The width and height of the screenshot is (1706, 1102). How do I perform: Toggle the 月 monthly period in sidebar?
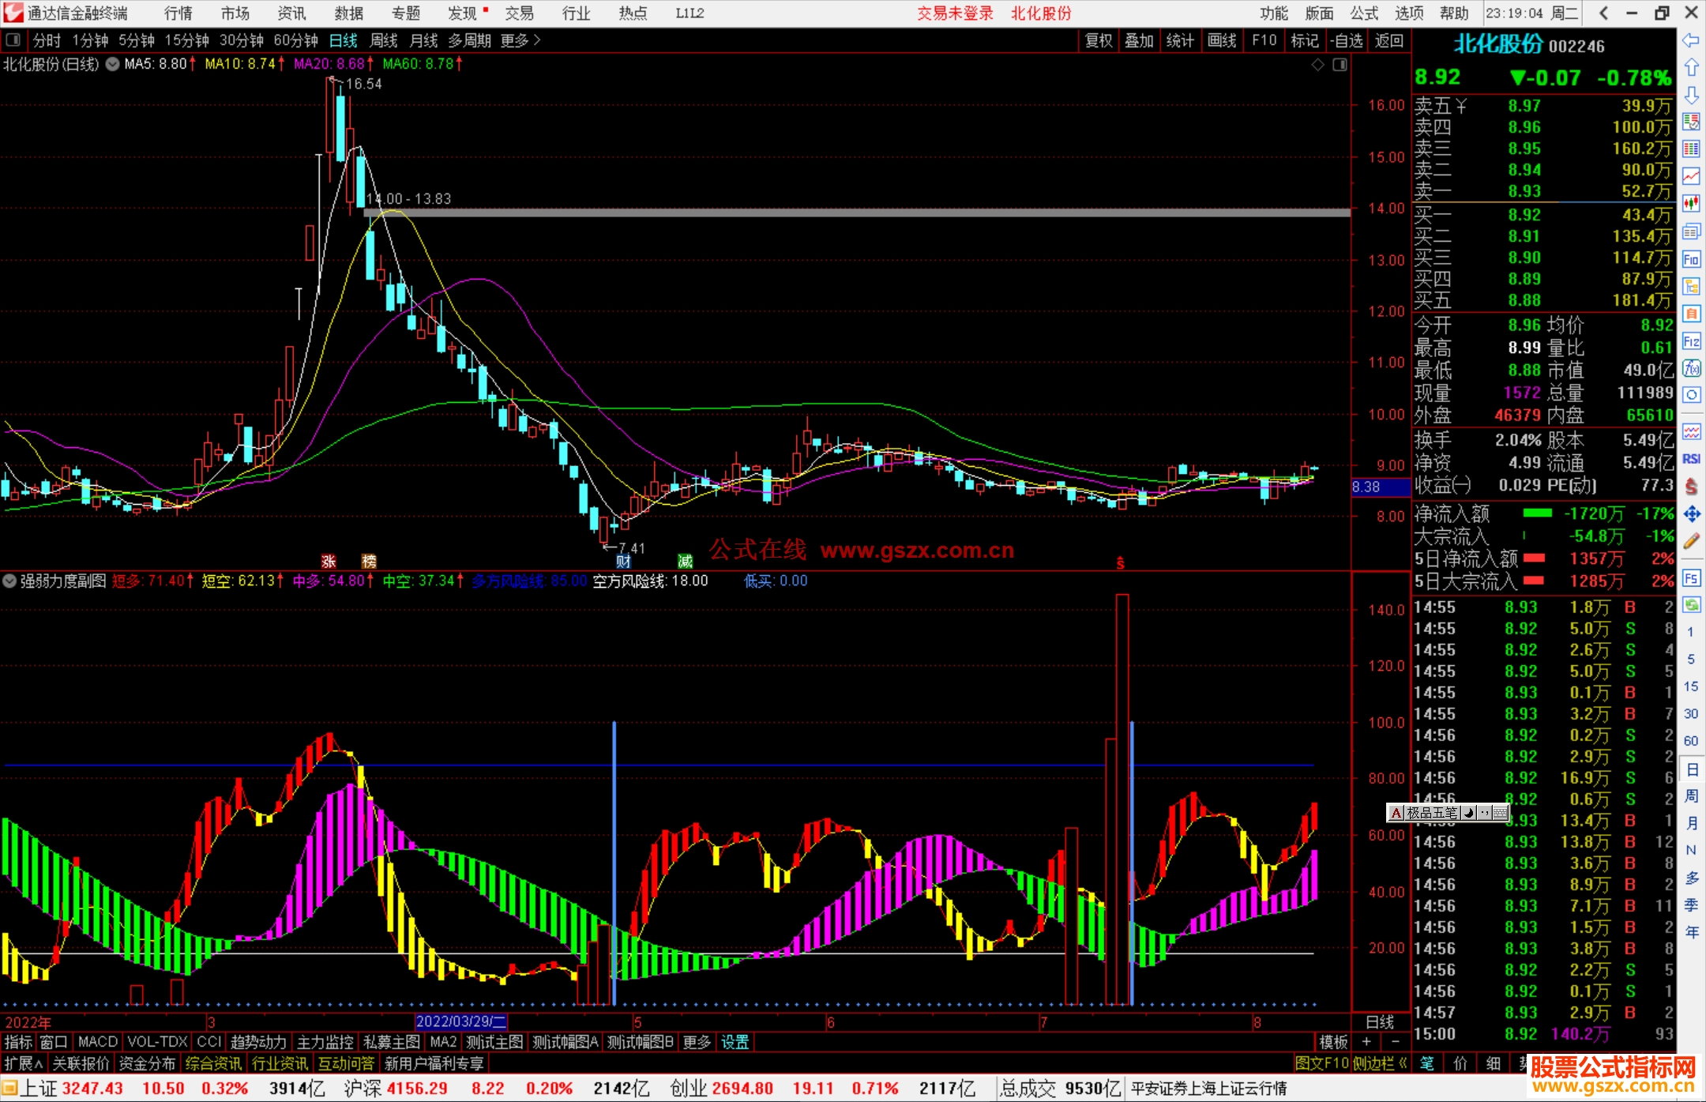[1691, 823]
